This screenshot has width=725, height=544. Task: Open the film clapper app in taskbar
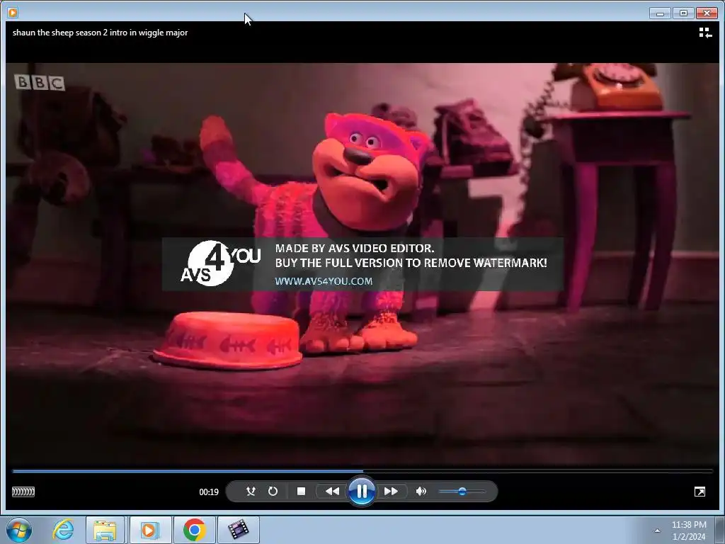pos(238,530)
